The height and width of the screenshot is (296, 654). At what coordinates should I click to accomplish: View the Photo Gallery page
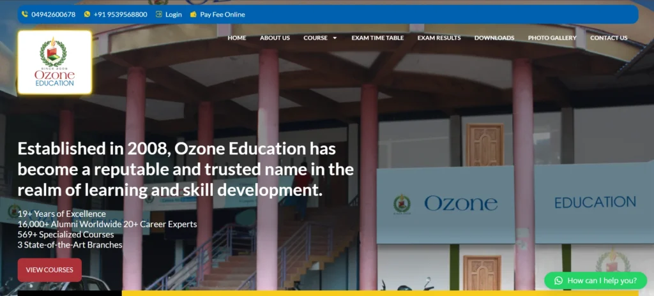point(552,38)
